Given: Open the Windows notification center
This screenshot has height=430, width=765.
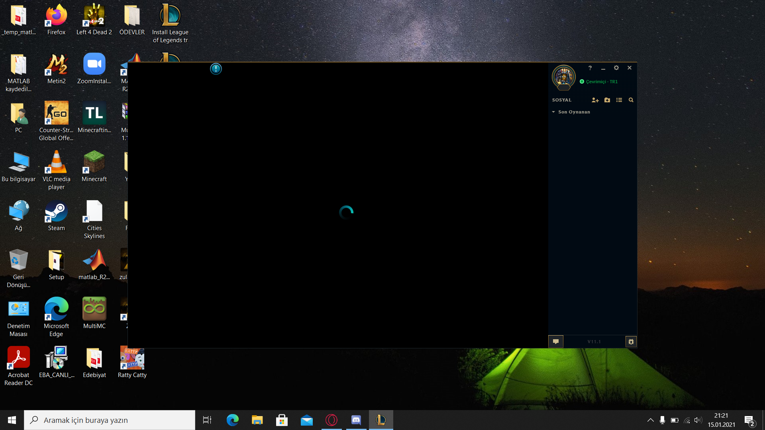Looking at the screenshot, I should 749,420.
